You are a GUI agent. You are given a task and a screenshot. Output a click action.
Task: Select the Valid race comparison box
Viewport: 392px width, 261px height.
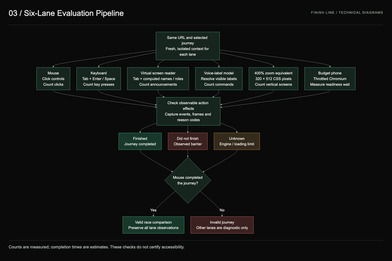tap(153, 225)
